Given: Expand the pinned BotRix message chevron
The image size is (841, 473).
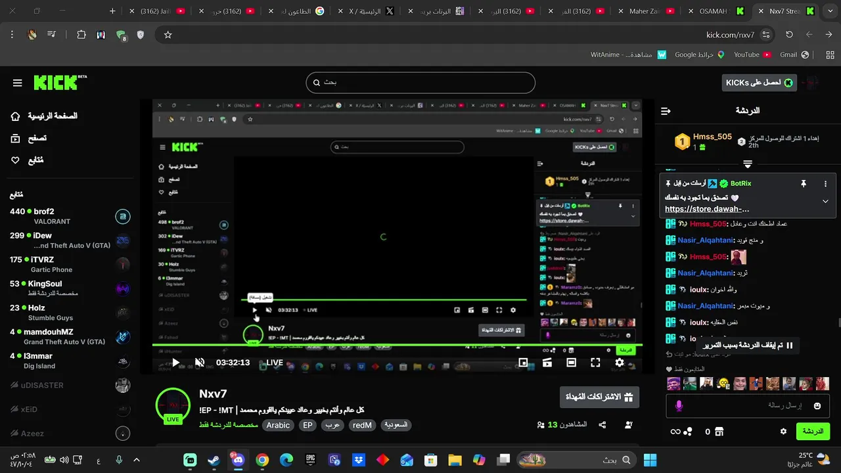Looking at the screenshot, I should 825,202.
